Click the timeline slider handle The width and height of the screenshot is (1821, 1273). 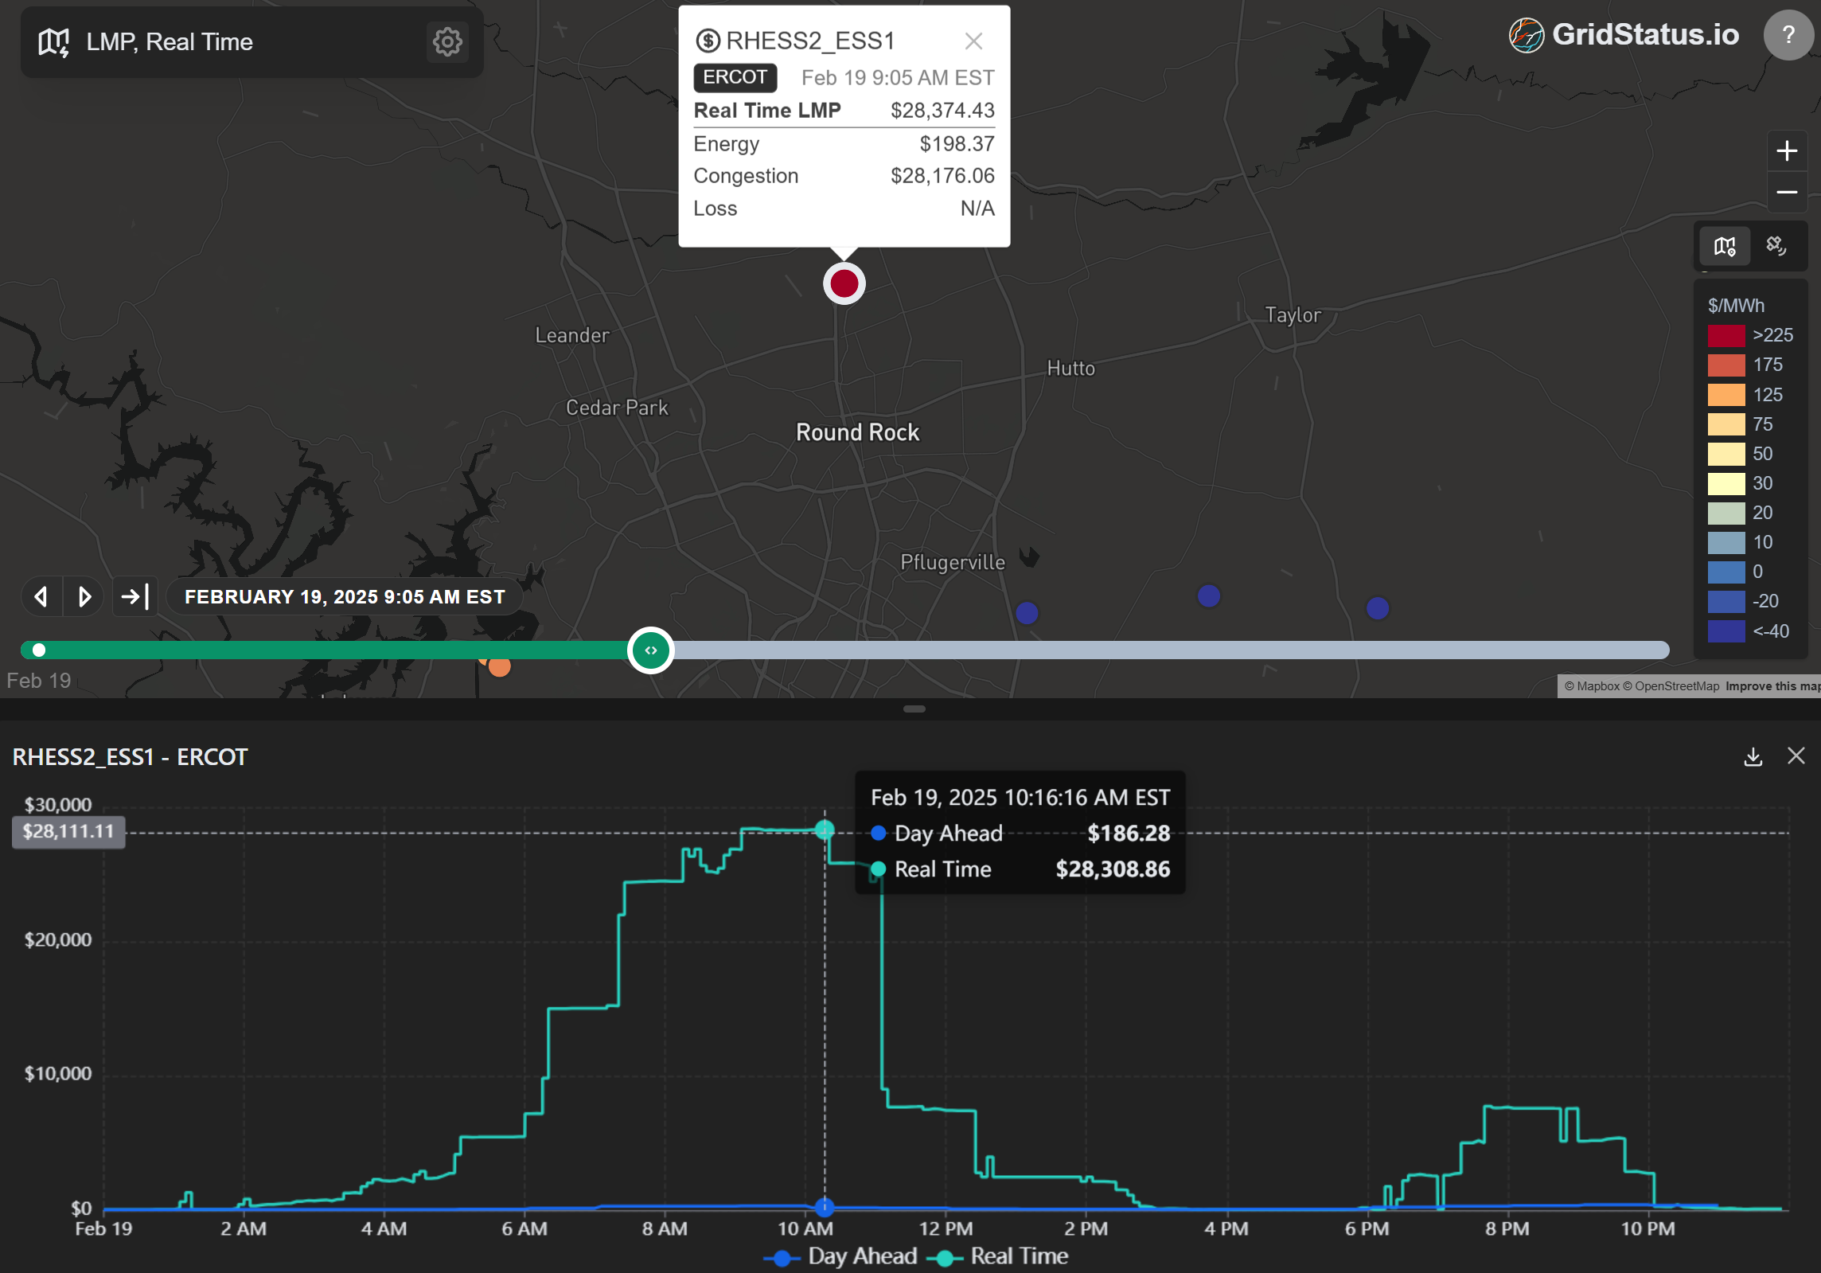[651, 650]
